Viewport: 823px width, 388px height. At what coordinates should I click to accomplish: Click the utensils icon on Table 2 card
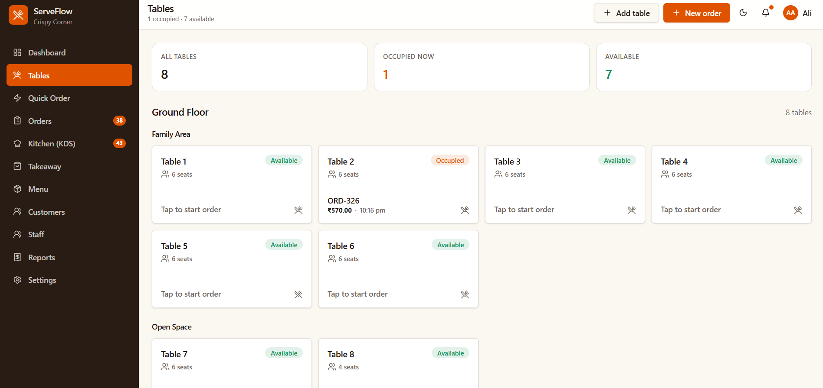(x=465, y=210)
